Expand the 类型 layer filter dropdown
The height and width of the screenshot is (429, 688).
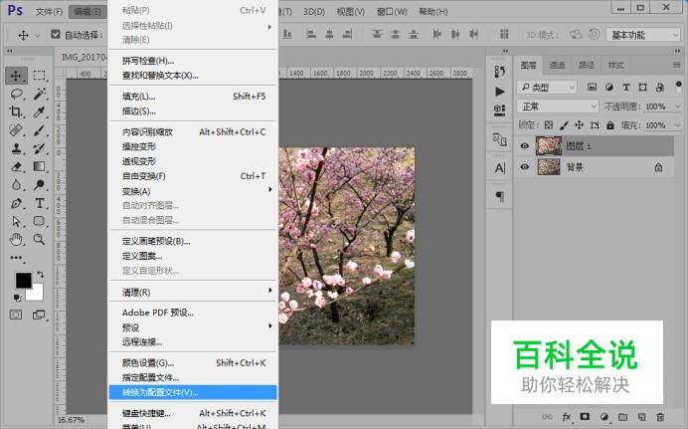pos(561,88)
